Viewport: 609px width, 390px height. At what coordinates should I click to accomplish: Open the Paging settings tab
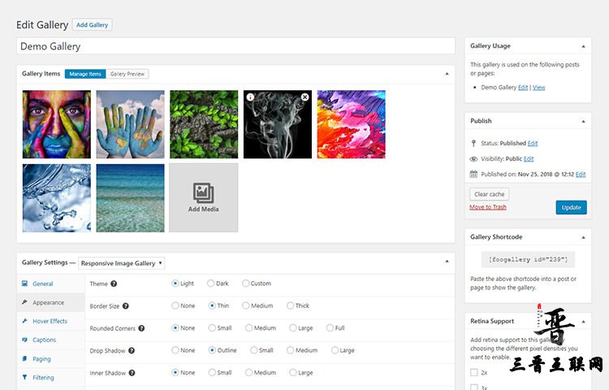(51, 358)
